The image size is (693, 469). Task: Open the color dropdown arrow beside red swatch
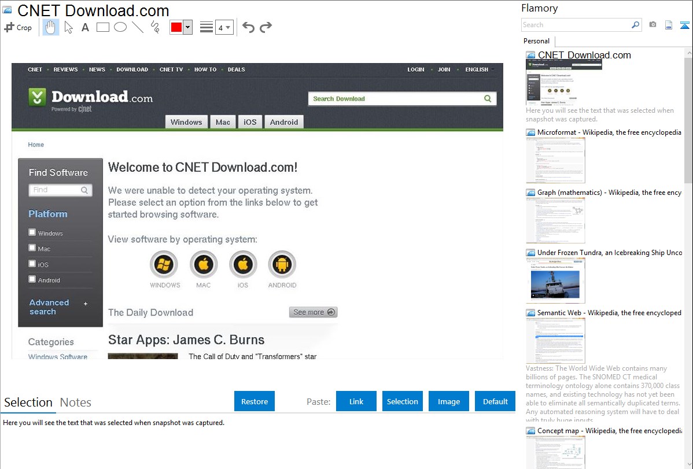tap(187, 27)
